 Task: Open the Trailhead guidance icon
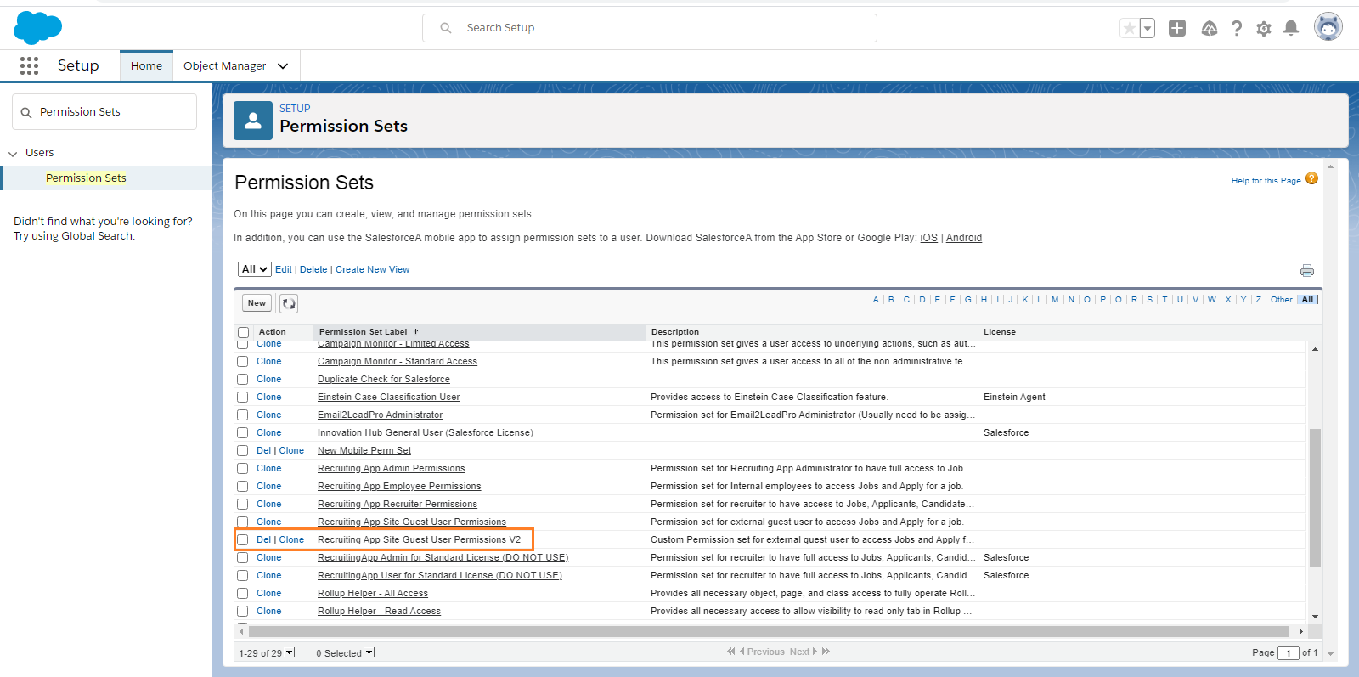1210,29
